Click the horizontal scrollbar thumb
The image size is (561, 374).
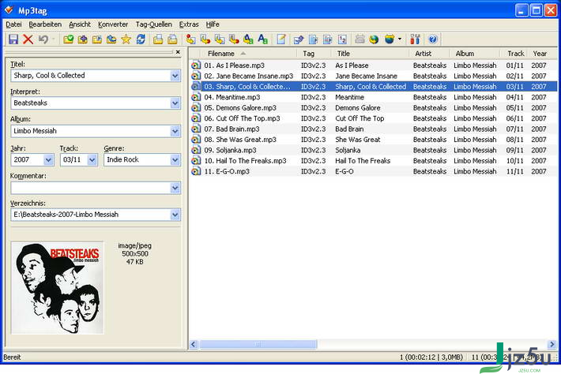click(258, 344)
